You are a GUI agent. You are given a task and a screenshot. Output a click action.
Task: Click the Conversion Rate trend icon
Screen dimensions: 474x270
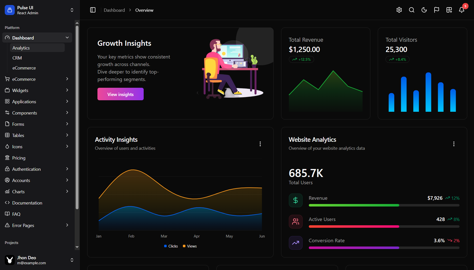(x=296, y=243)
